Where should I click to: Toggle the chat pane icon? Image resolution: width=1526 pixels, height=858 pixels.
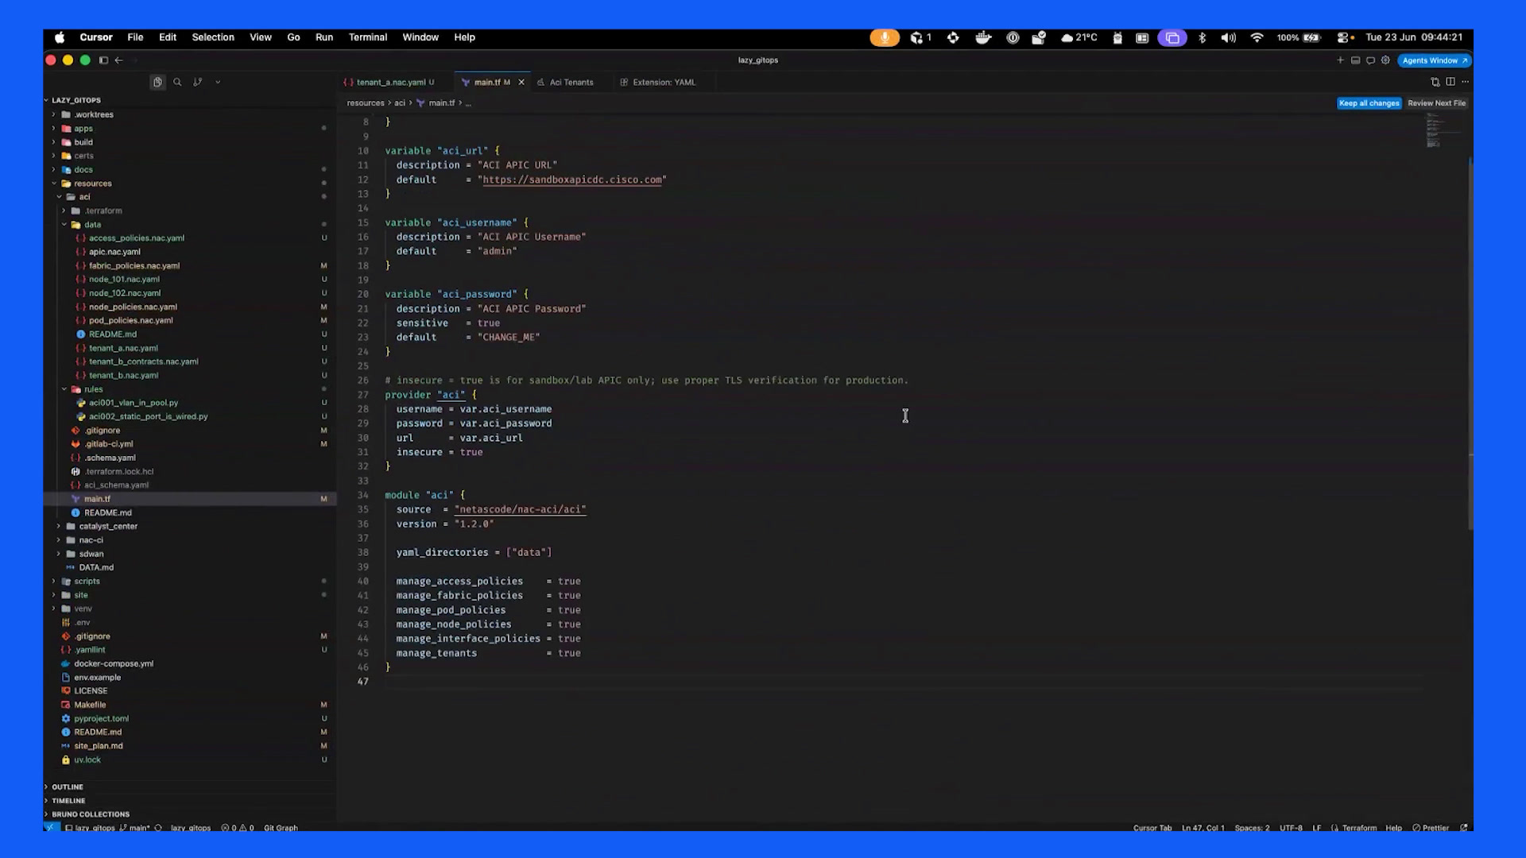[1370, 60]
